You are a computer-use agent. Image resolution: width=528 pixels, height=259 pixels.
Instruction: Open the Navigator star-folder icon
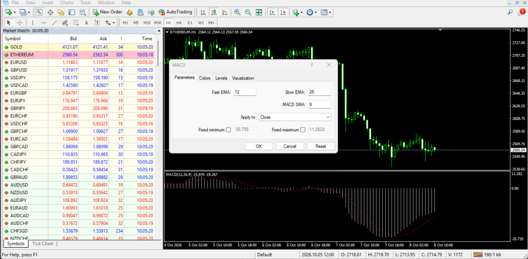pos(61,12)
